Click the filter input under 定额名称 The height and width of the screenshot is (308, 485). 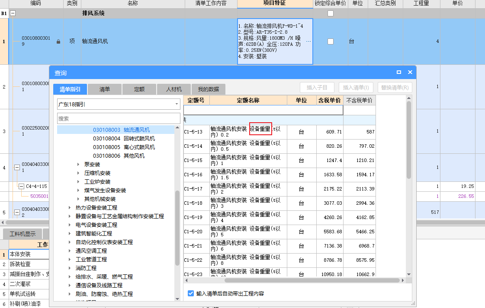263,110
